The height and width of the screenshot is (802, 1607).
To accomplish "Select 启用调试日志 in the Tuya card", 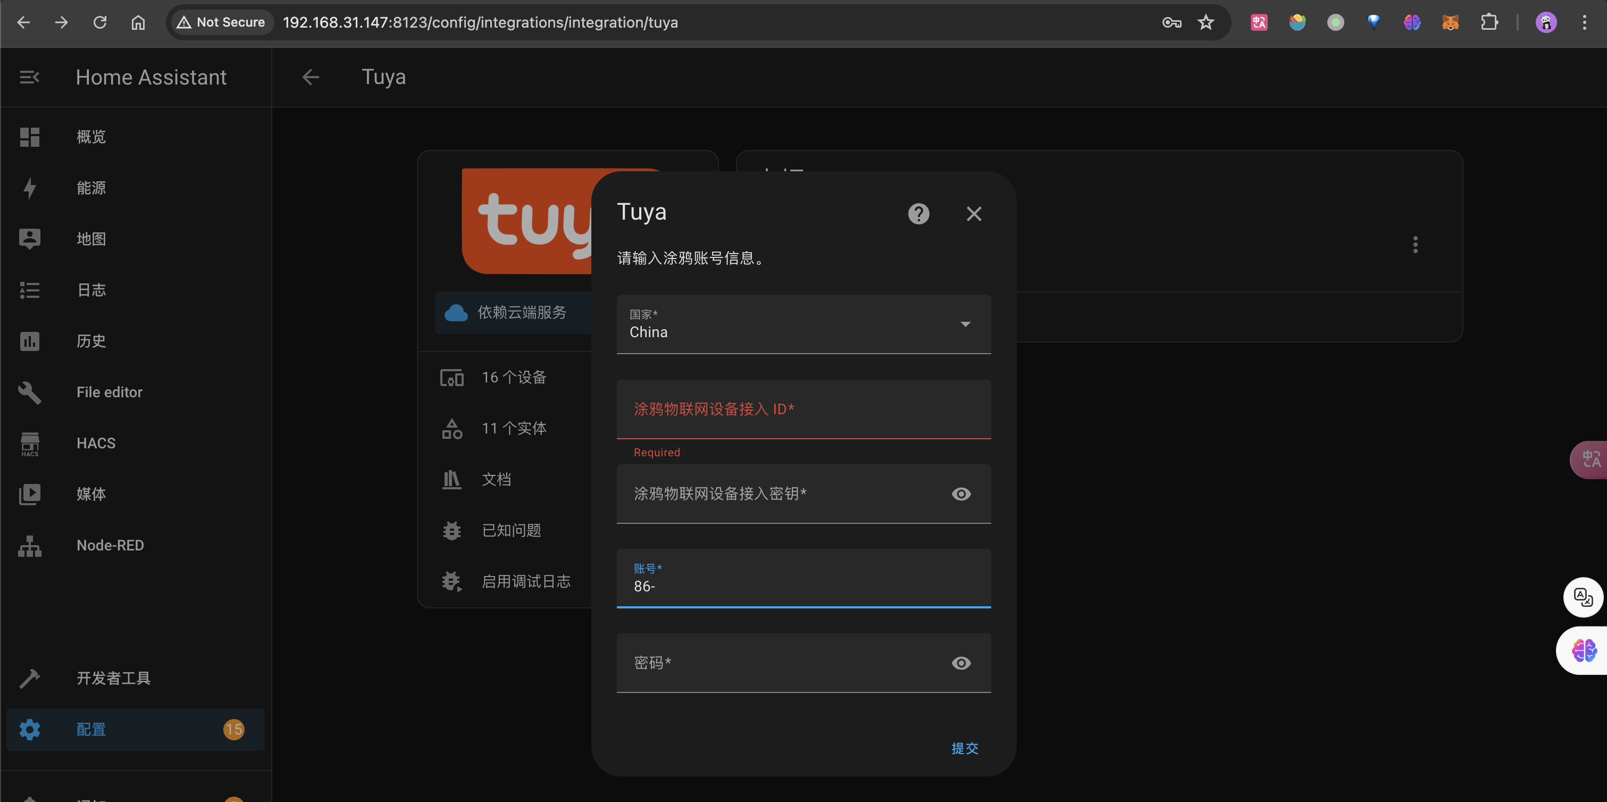I will click(526, 581).
